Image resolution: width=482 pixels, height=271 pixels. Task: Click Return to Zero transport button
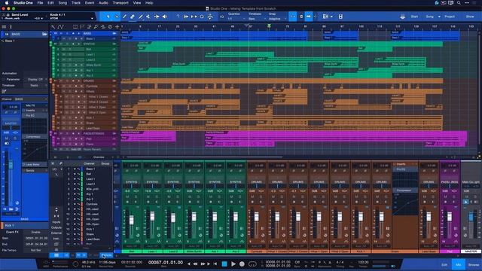(x=215, y=264)
